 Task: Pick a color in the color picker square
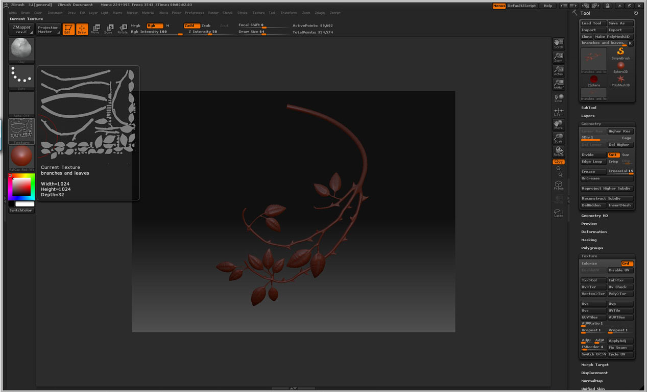pos(21,187)
